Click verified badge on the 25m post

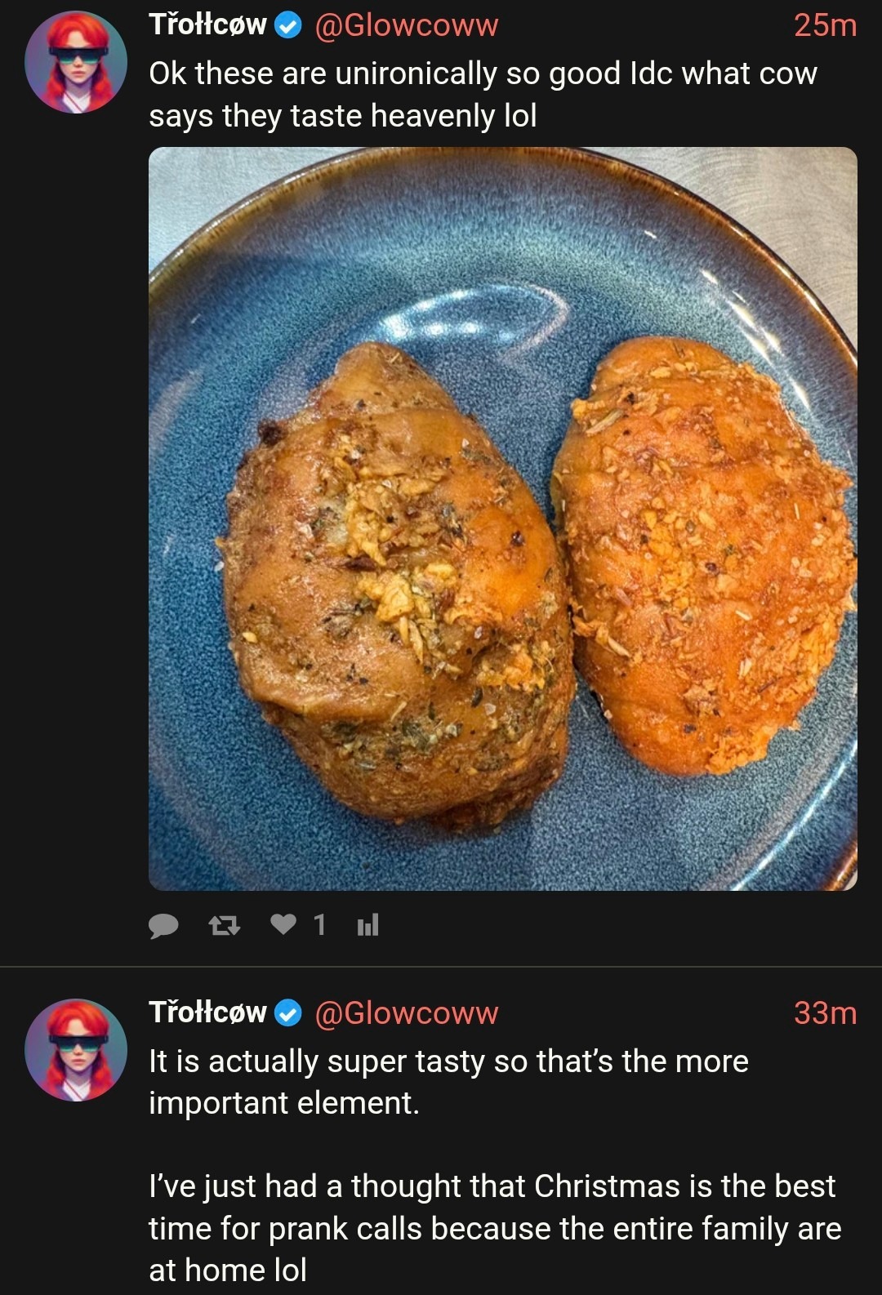(x=287, y=26)
